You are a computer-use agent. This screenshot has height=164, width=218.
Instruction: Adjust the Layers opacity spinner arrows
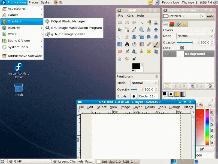[x=213, y=43]
